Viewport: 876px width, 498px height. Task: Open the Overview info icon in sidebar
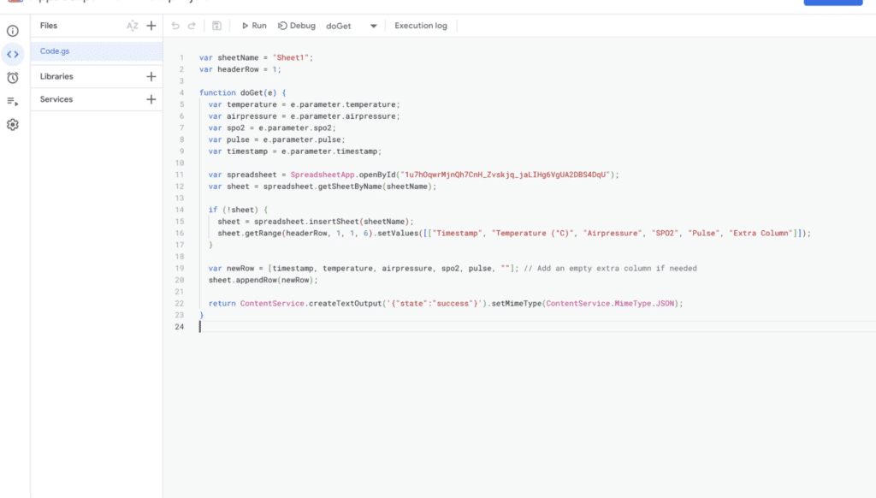[x=13, y=31]
